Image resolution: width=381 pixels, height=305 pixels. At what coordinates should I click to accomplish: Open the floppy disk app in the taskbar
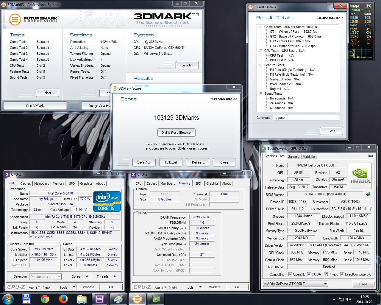pyautogui.click(x=27, y=299)
